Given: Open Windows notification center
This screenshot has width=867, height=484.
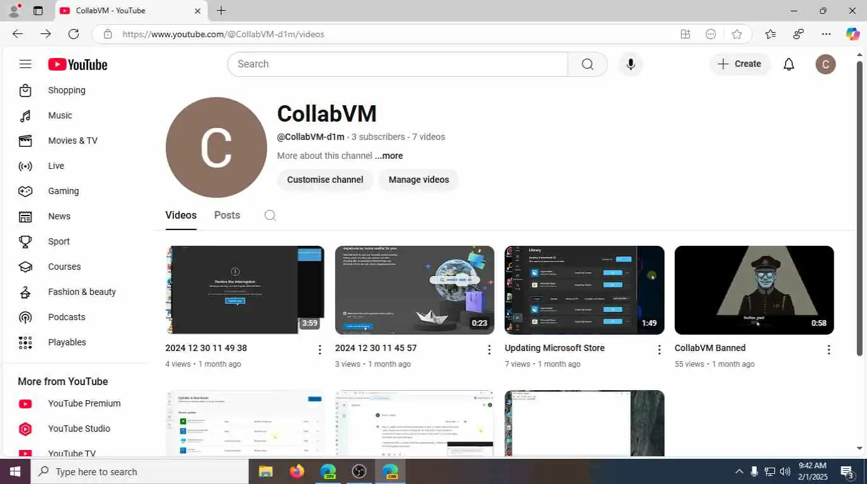Looking at the screenshot, I should click(847, 471).
